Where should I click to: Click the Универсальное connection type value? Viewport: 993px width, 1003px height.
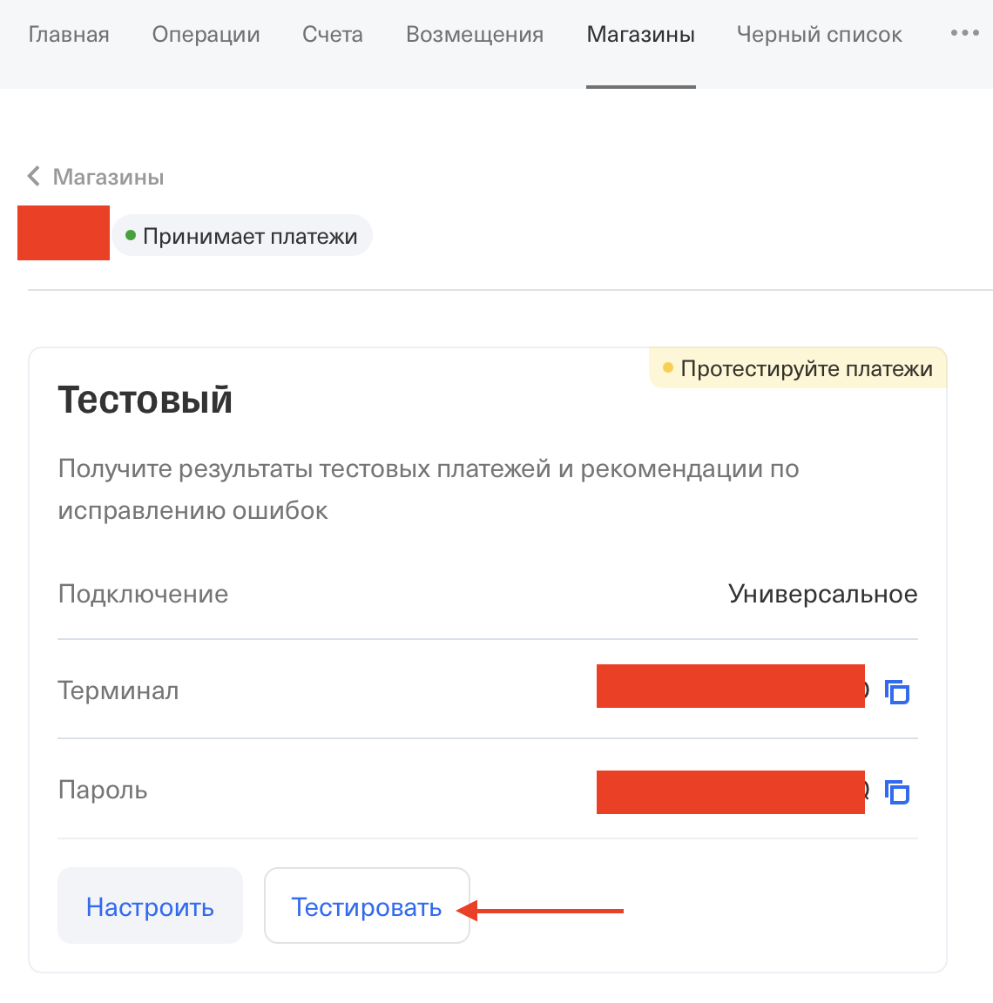pos(822,595)
